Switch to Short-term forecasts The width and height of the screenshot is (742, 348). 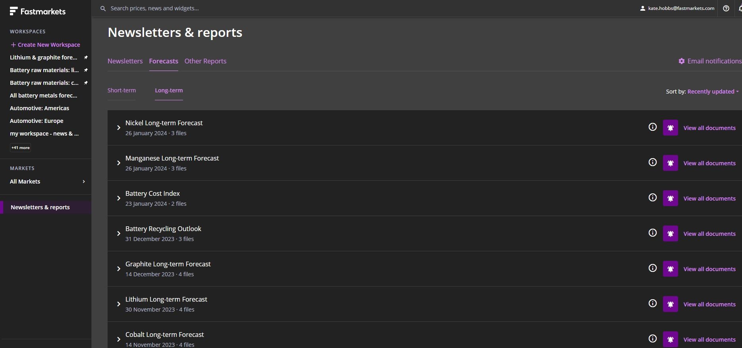121,90
